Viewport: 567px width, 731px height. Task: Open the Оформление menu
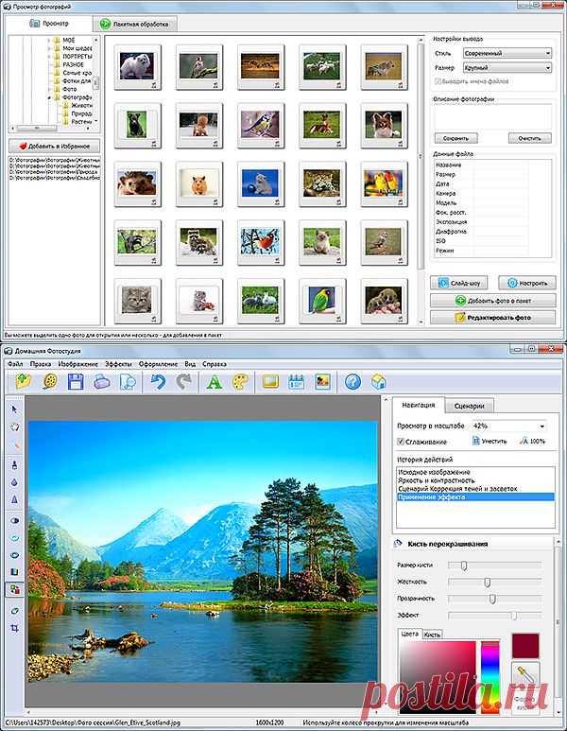(x=158, y=364)
